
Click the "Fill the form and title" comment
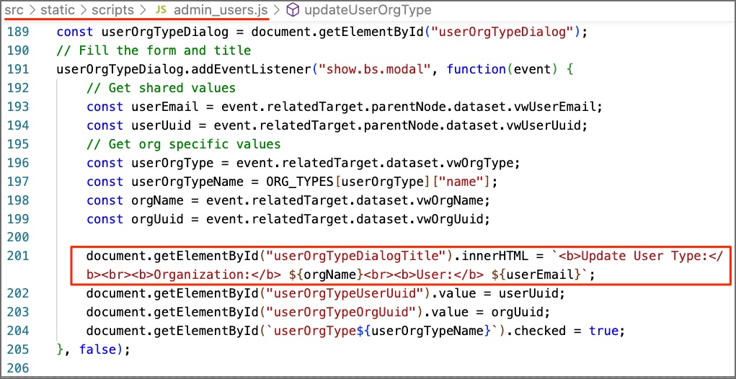[x=154, y=50]
